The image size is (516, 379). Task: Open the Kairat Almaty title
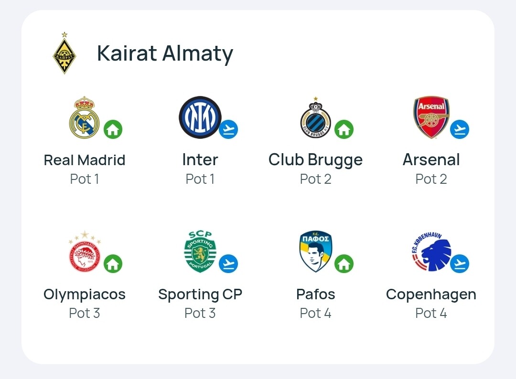pyautogui.click(x=165, y=53)
